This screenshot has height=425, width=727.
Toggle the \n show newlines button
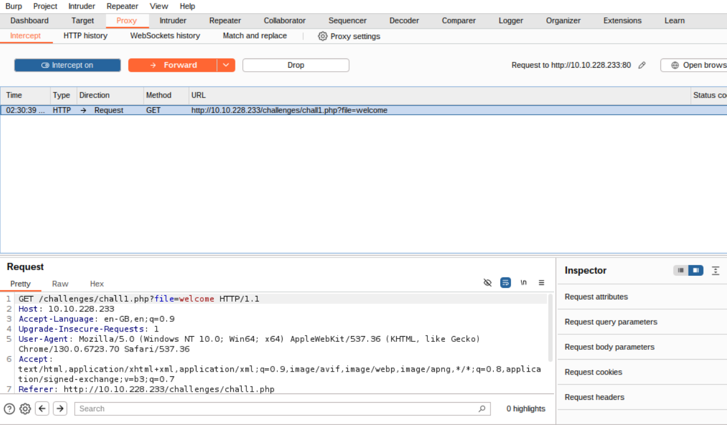tap(523, 283)
